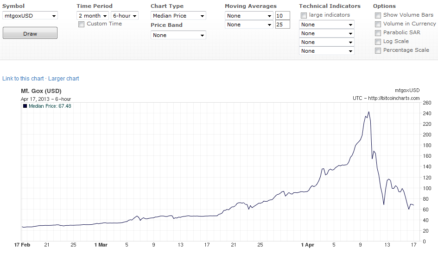Open the second Technical Indicators dropdown
The width and height of the screenshot is (438, 253).
(x=327, y=33)
